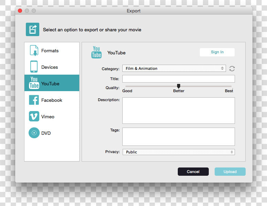Viewport: 267px width, 206px height.
Task: Click the 'Good' quality label
Action: [x=127, y=91]
